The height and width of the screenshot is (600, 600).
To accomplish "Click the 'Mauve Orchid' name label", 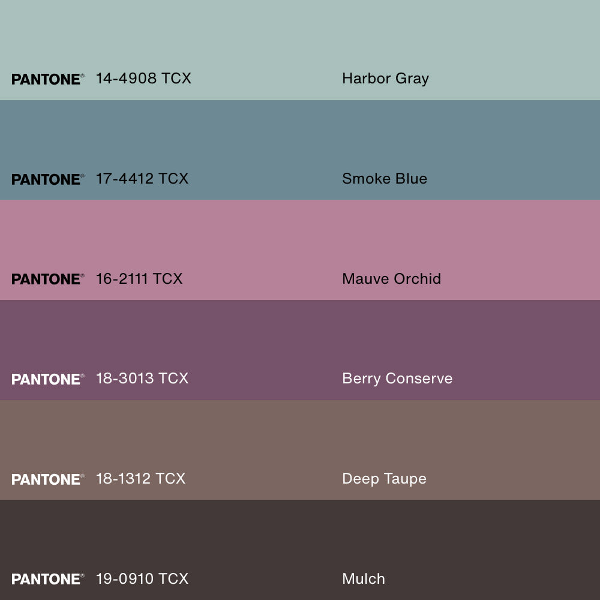I will [391, 278].
